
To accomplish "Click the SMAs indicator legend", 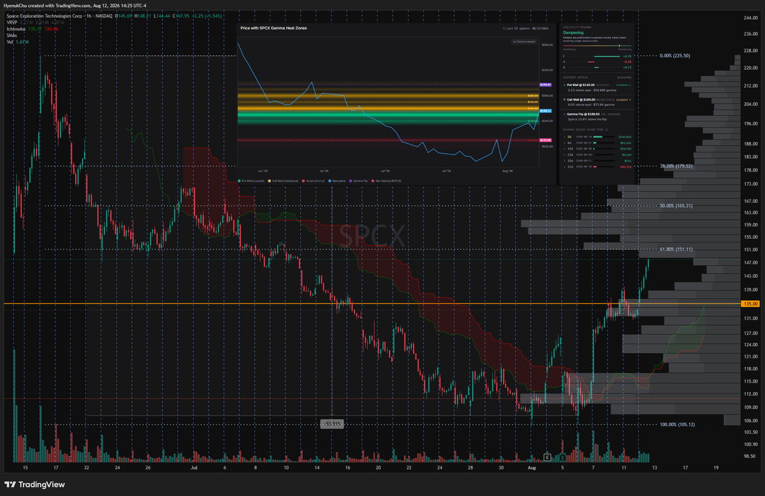I will 11,36.
